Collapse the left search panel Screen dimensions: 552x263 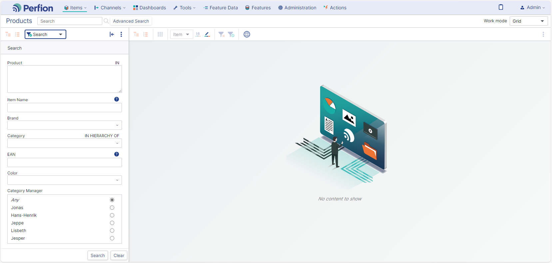(112, 34)
